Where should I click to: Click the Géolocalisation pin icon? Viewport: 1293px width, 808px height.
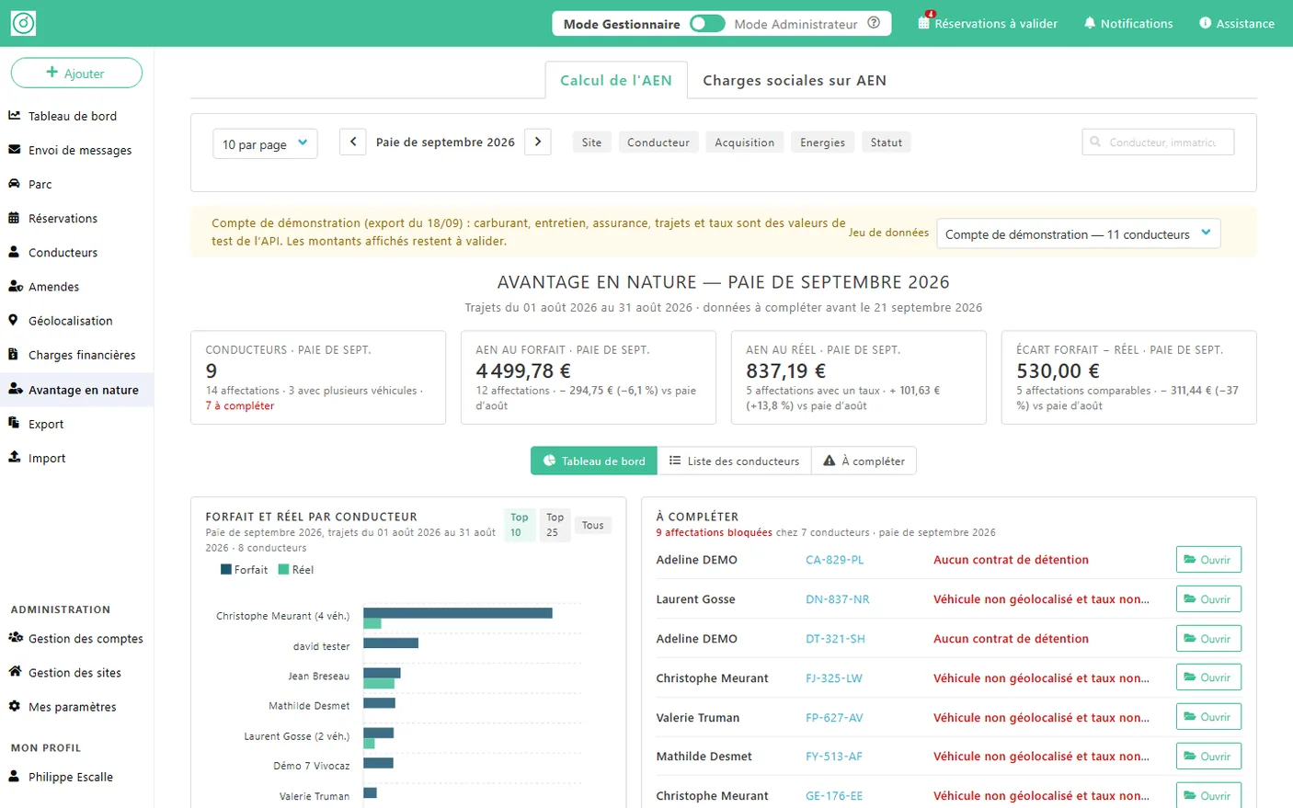[14, 320]
